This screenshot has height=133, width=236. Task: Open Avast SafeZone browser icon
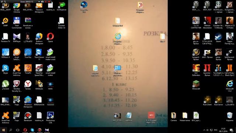click(x=17, y=54)
